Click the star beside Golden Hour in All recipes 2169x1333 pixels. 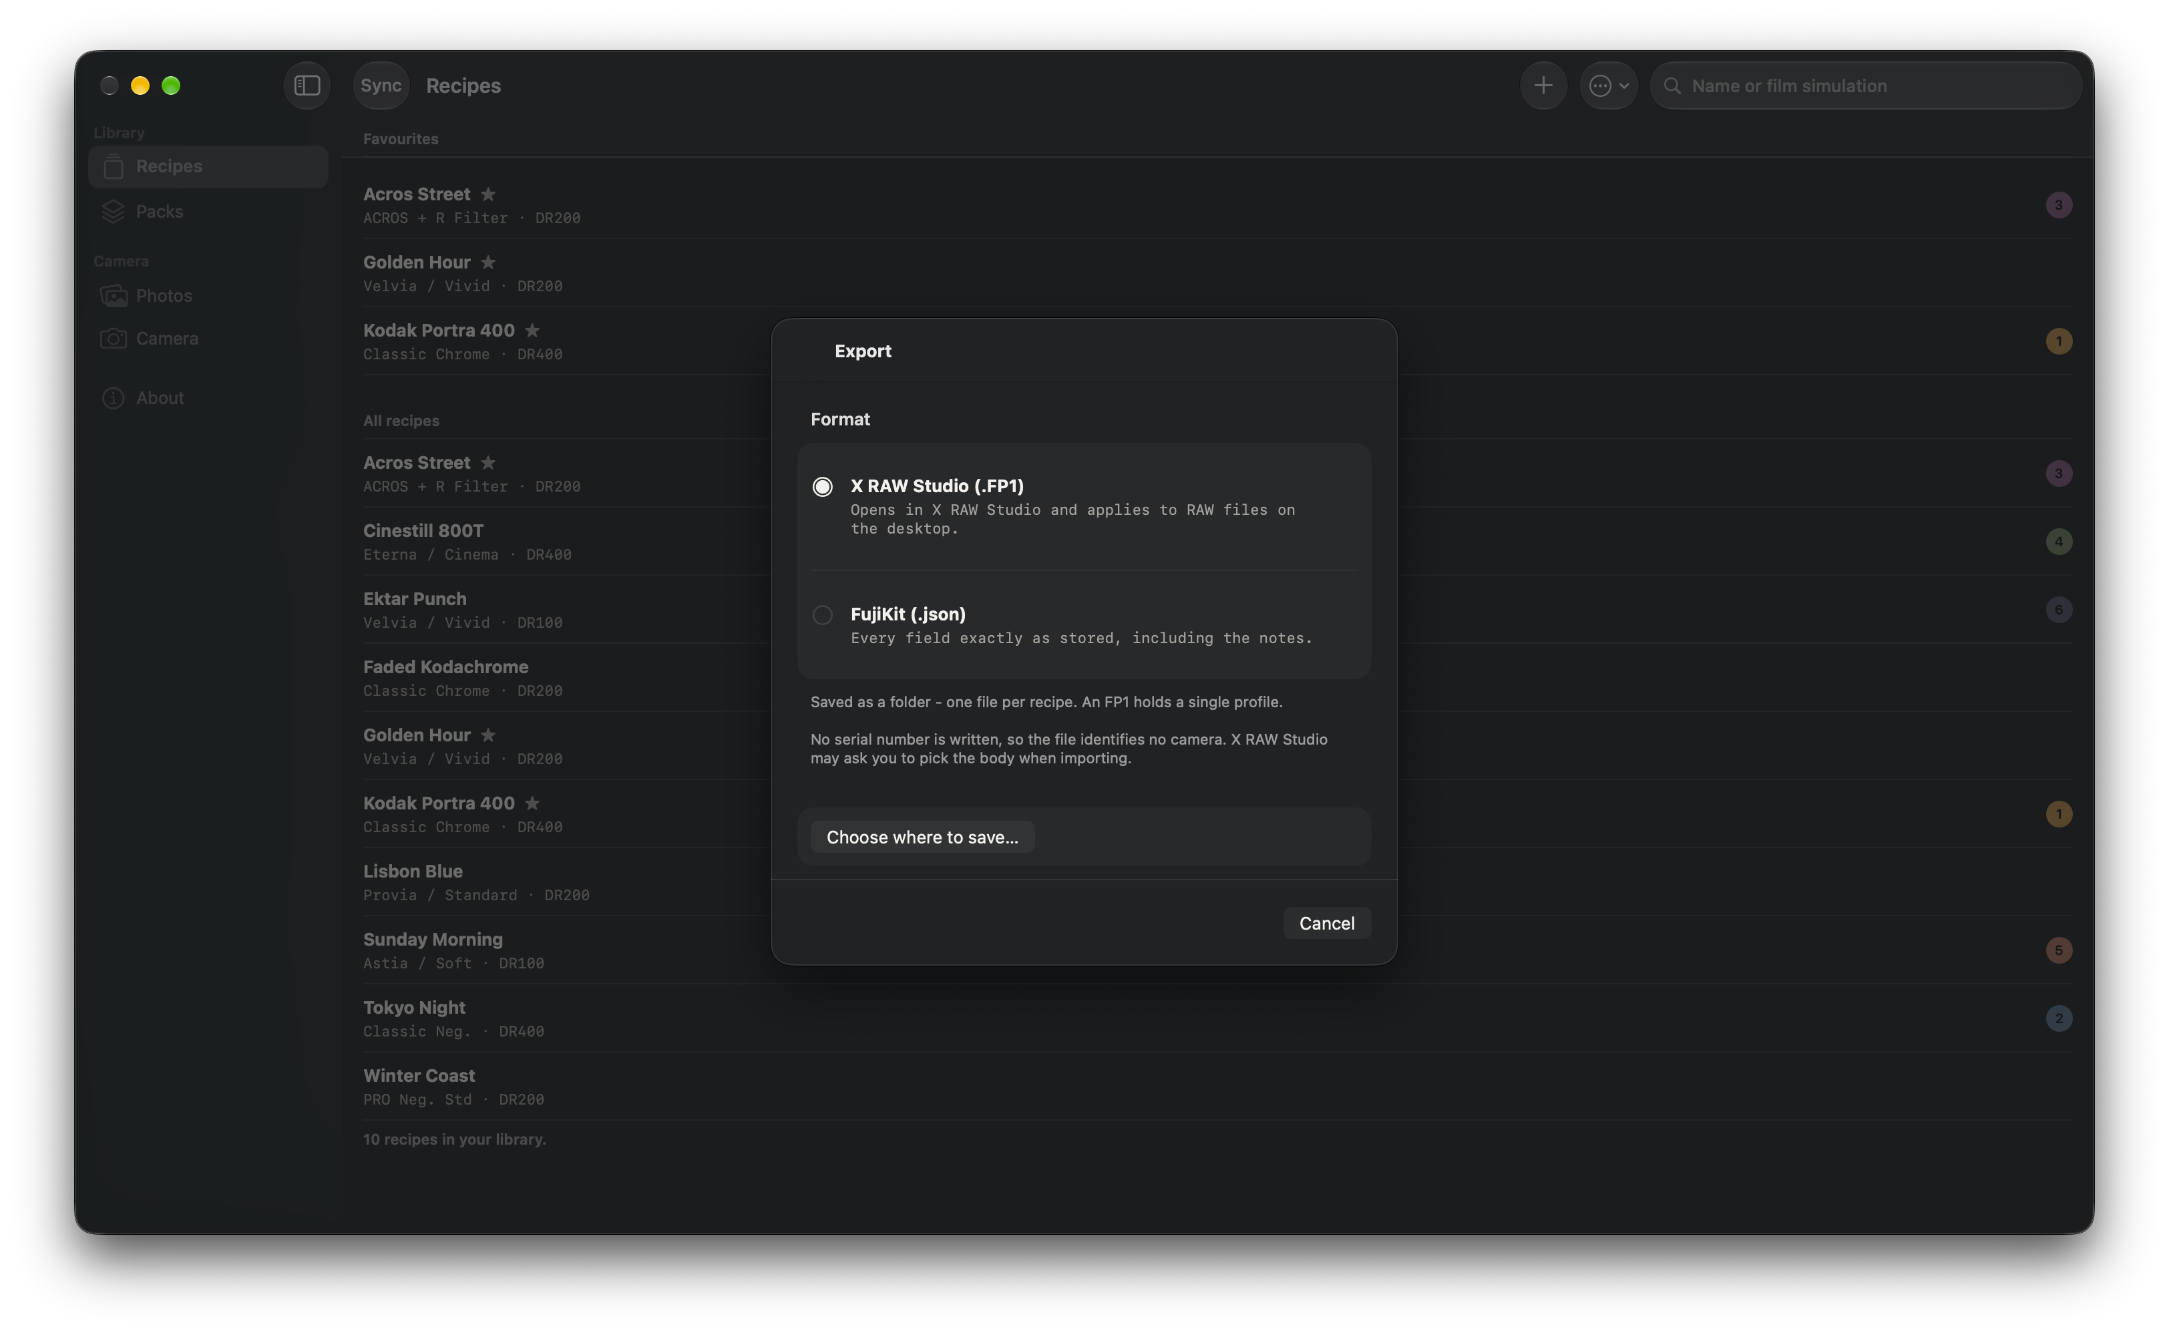pyautogui.click(x=487, y=735)
